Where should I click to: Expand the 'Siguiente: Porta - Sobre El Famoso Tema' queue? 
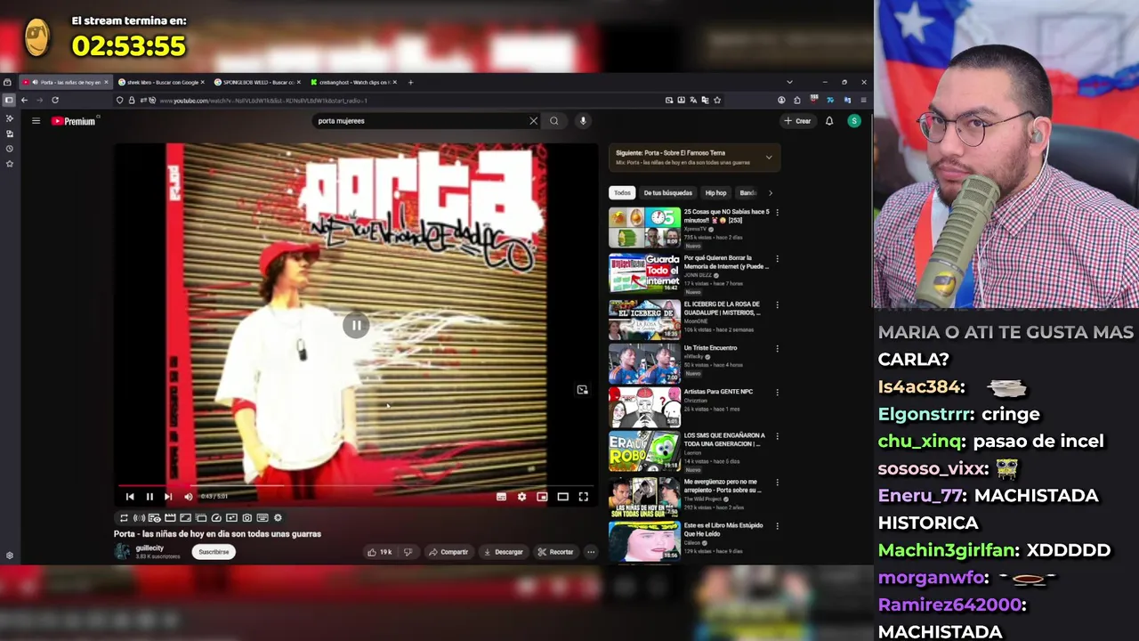[769, 158]
